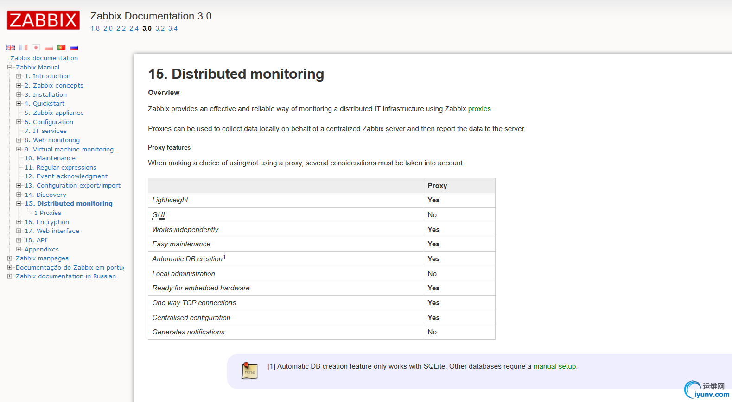This screenshot has height=402, width=732.
Task: Open the 12. Event acknowledgment page
Action: [66, 176]
